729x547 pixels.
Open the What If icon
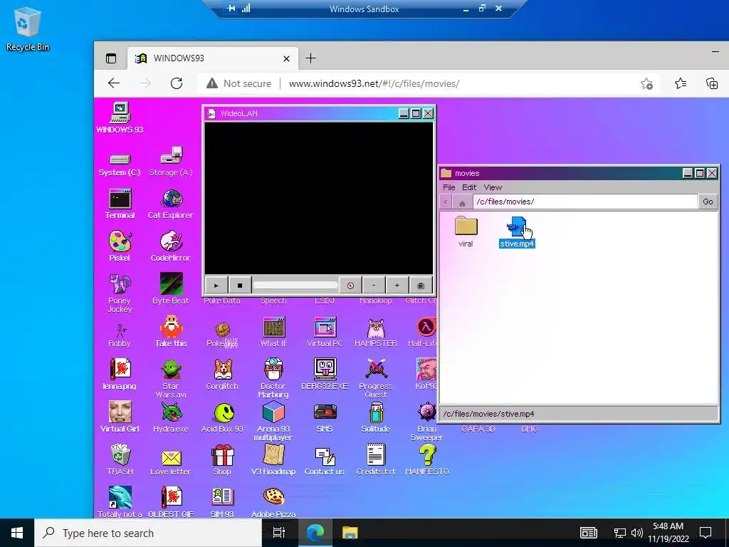273,327
